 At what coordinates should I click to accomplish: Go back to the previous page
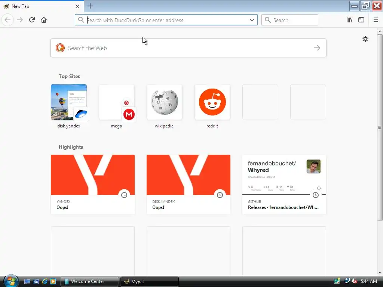7,20
